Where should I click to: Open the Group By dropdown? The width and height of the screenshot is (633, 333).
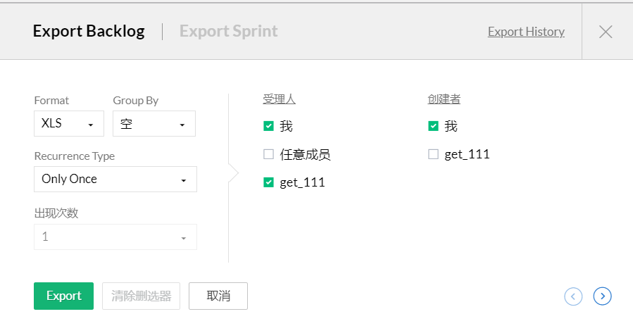tap(153, 123)
